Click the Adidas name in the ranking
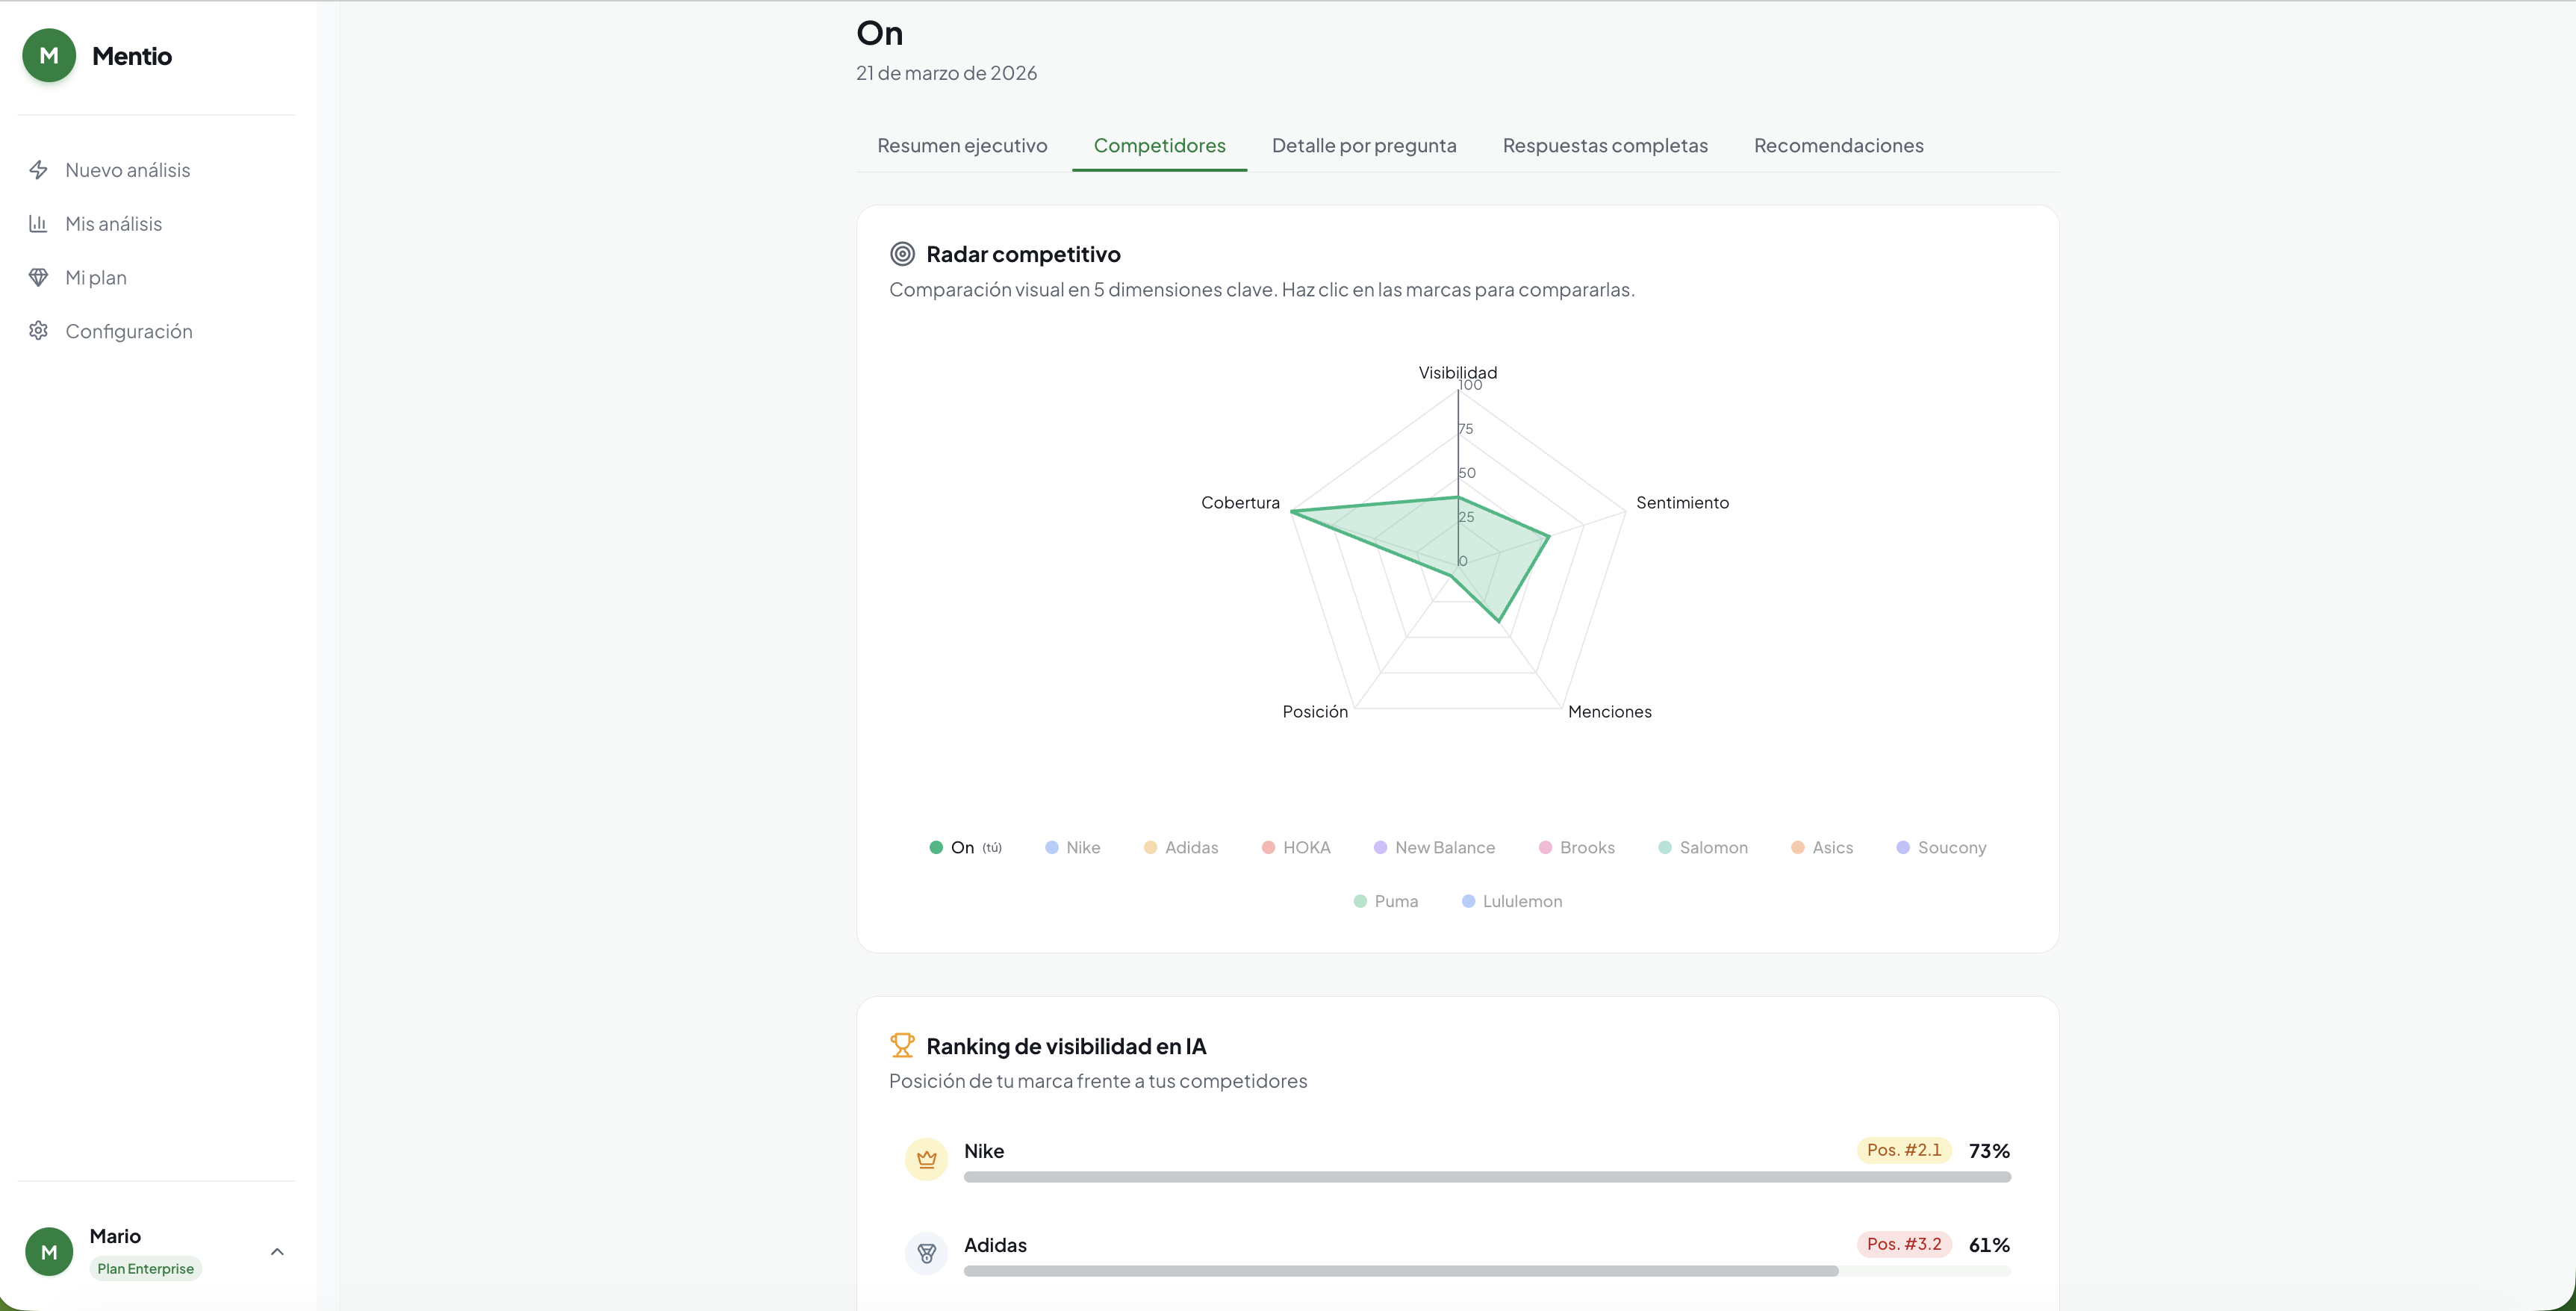 [x=995, y=1245]
